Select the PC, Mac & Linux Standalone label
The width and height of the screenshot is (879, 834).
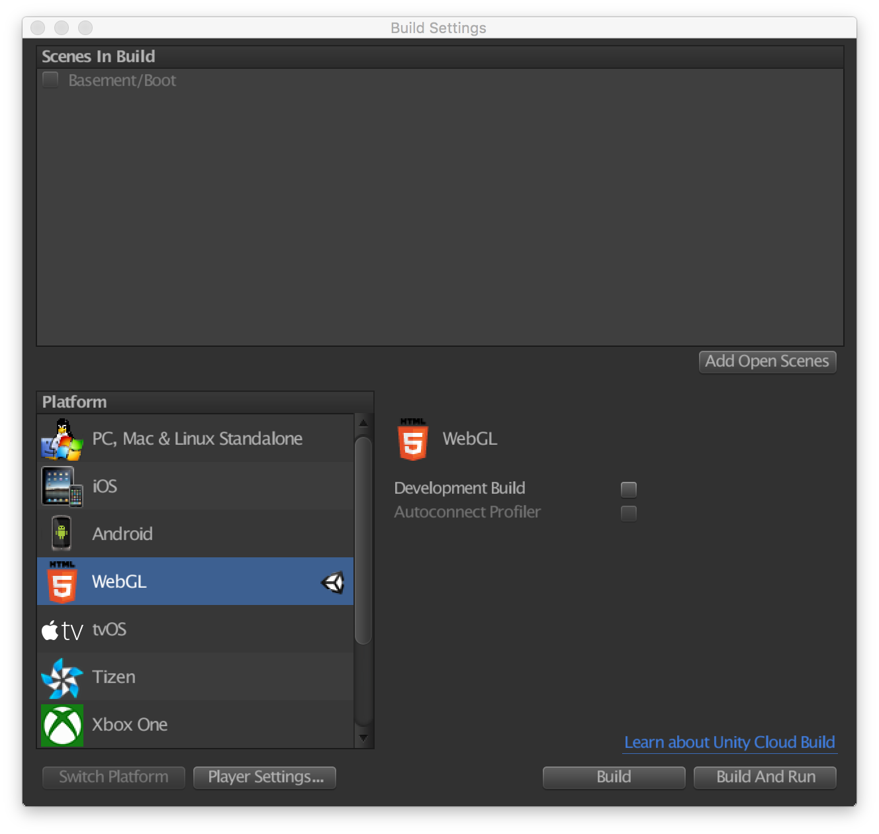pos(197,439)
